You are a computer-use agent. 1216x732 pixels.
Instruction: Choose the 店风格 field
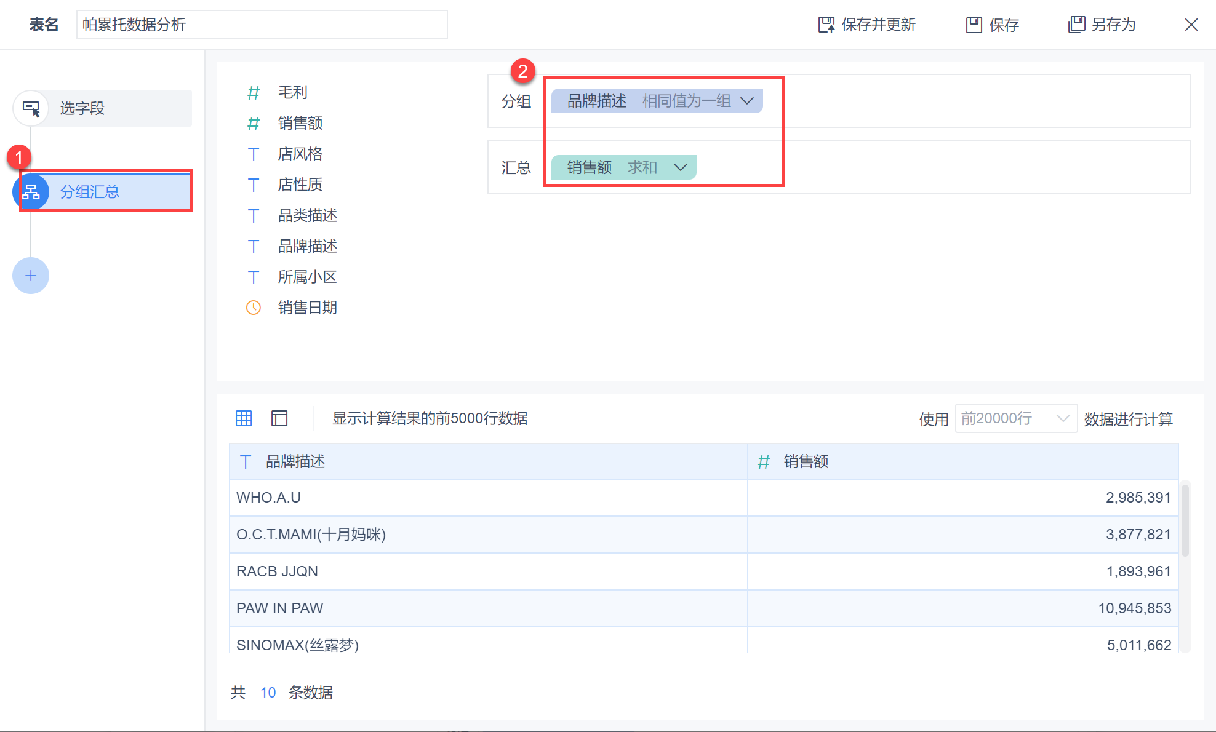pyautogui.click(x=300, y=154)
